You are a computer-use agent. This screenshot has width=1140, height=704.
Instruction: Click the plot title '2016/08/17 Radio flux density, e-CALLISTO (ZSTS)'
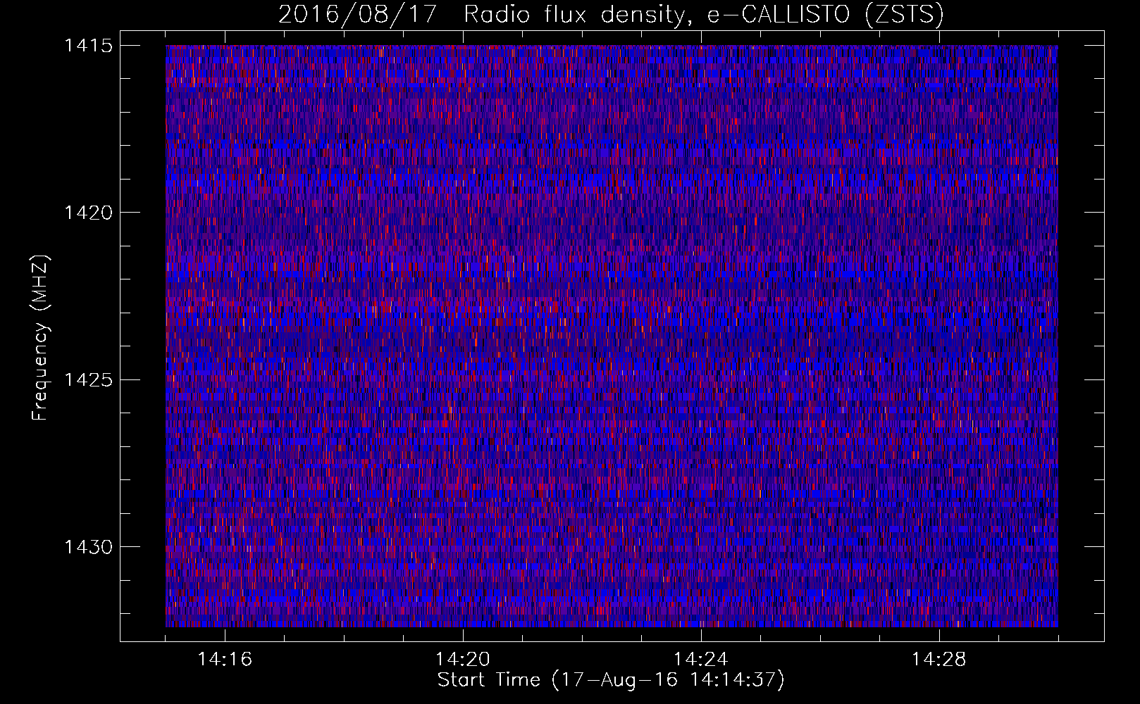point(611,15)
